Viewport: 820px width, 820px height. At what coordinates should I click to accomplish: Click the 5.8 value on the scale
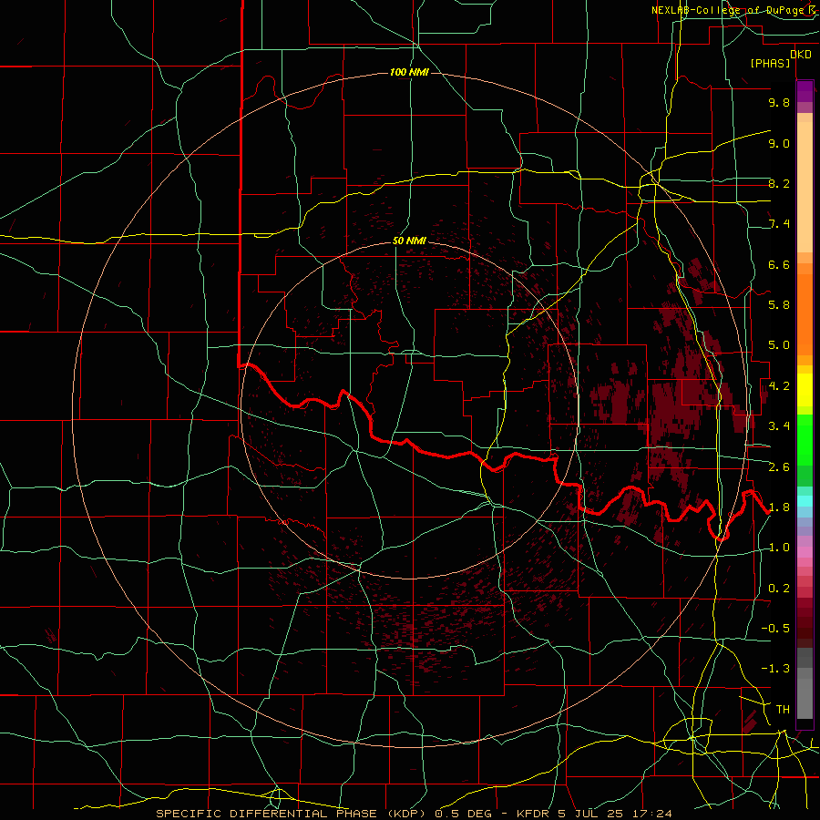pos(779,305)
